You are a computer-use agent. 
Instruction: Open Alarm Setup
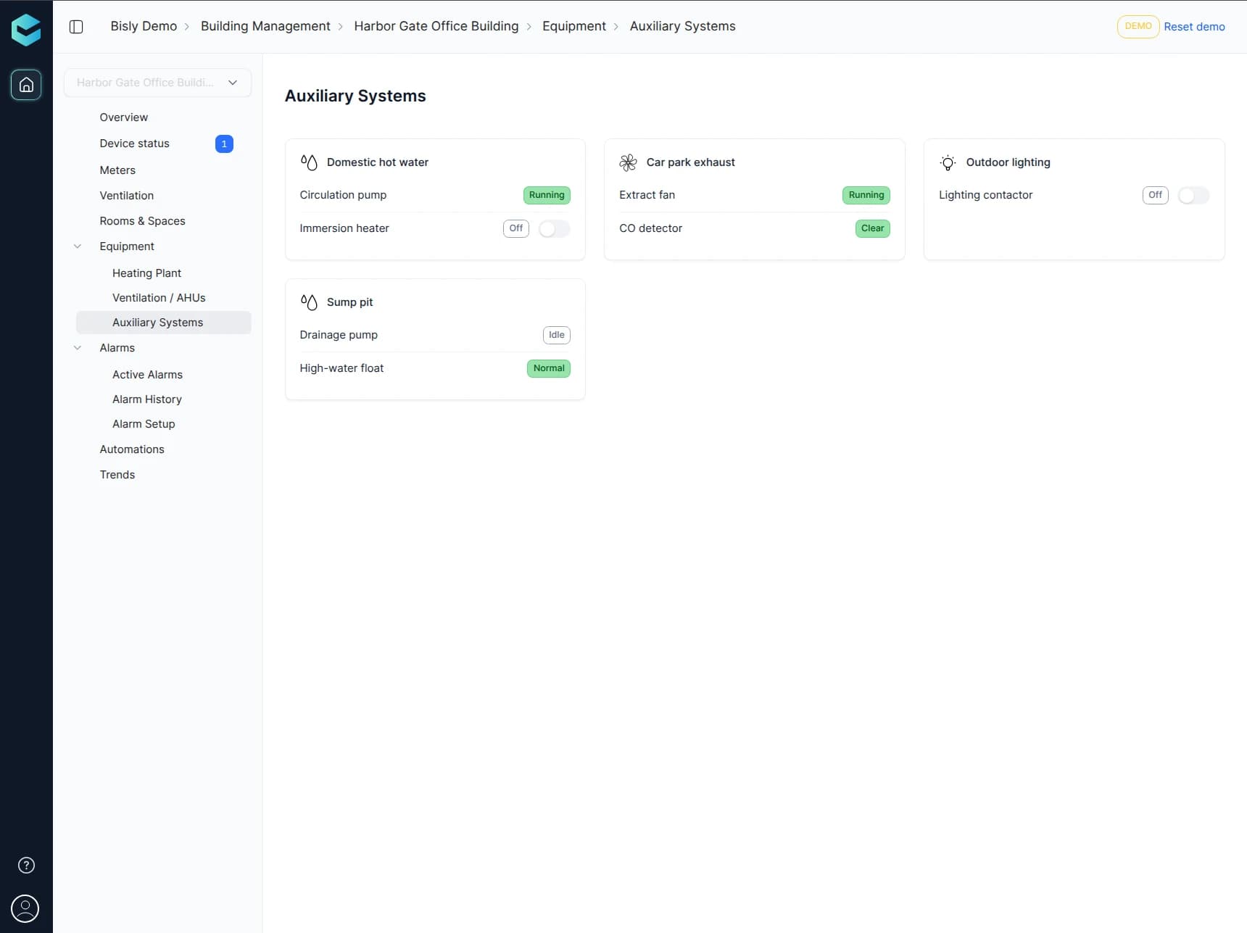tap(144, 424)
